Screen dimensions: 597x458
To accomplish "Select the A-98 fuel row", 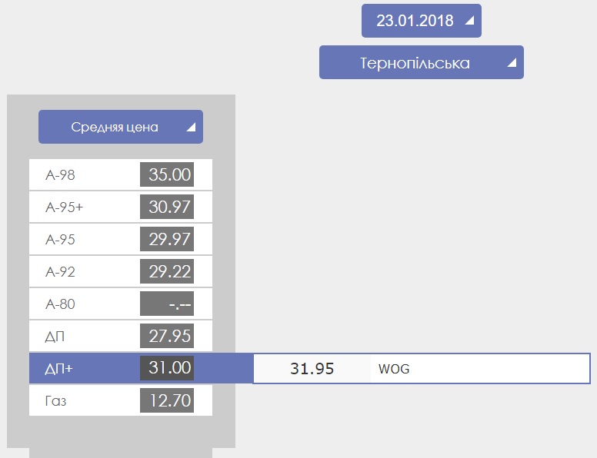I will [x=121, y=174].
